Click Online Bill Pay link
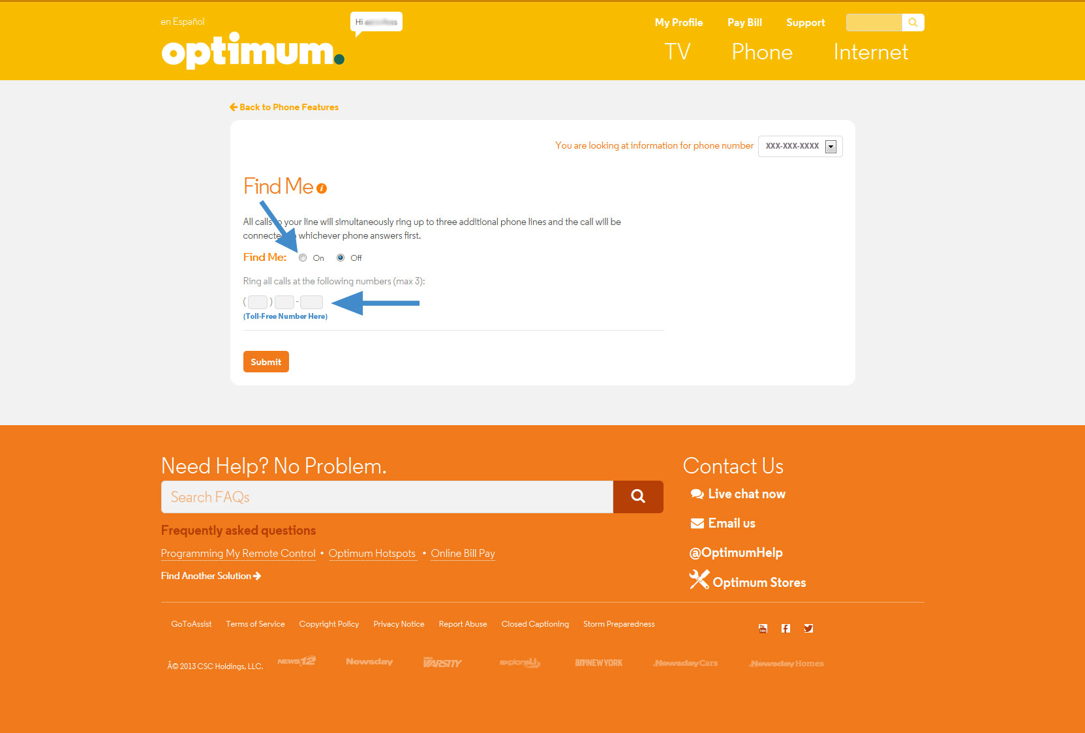 coord(463,554)
